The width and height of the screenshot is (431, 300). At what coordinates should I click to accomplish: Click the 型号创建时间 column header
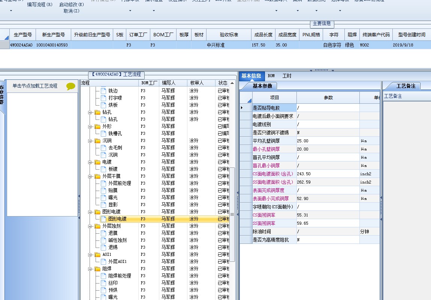click(x=412, y=35)
